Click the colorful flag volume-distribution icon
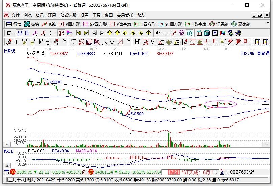The width and height of the screenshot is (273, 186). (69, 33)
